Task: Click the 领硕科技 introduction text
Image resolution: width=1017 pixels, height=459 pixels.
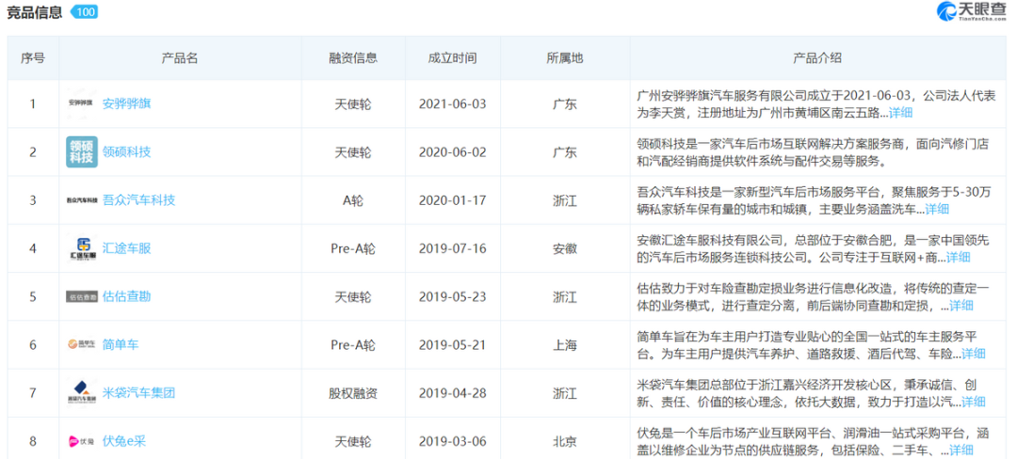Action: coord(813,152)
